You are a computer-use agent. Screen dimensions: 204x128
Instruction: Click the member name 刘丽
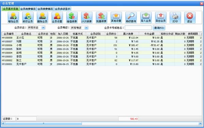[19, 41]
